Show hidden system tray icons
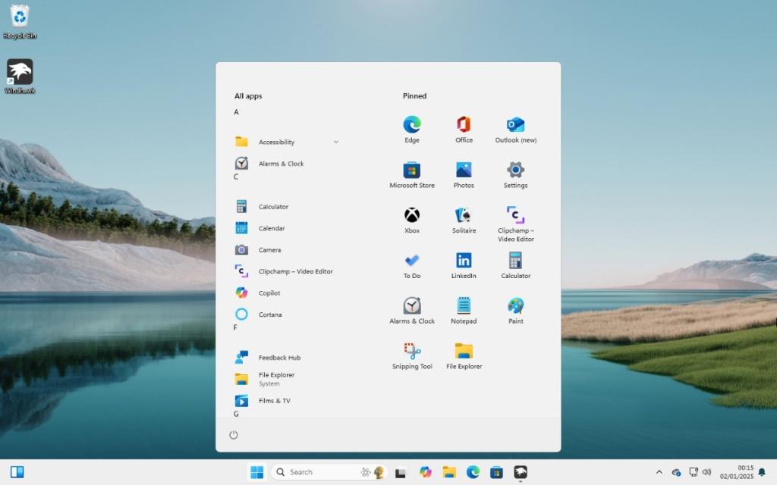 pyautogui.click(x=659, y=471)
